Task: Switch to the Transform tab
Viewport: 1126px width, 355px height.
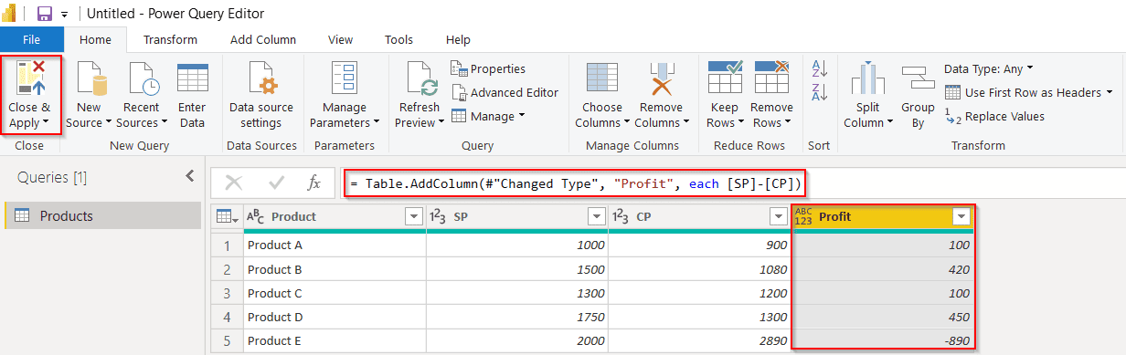Action: (x=171, y=39)
